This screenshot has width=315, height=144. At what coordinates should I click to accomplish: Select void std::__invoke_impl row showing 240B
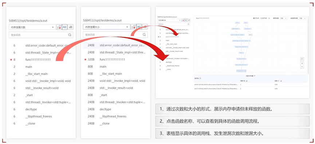115,81
